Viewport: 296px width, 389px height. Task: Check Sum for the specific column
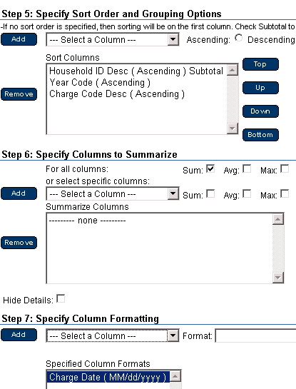coord(210,193)
